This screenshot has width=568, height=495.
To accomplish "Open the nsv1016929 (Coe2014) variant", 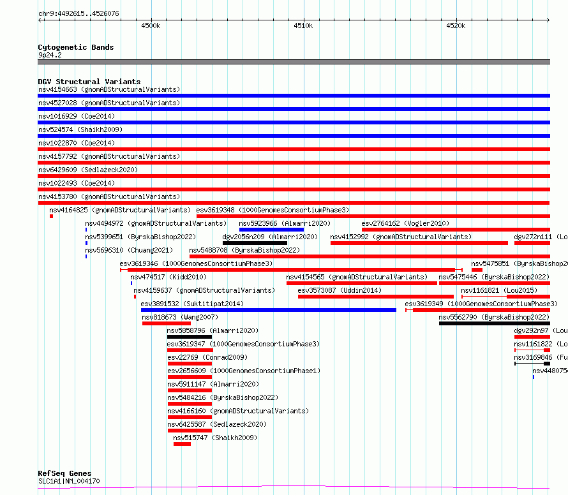I will [x=77, y=116].
